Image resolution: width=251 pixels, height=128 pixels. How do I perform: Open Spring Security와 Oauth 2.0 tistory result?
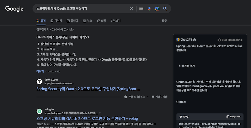[x=88, y=89]
